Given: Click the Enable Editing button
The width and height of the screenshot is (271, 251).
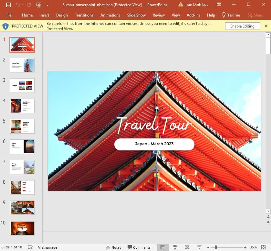Looking at the screenshot, I should (243, 26).
